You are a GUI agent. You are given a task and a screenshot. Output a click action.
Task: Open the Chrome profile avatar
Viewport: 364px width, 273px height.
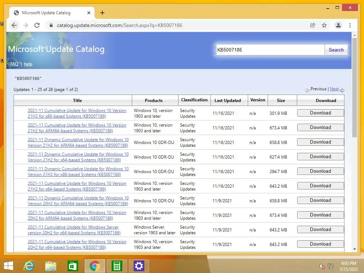(338, 25)
